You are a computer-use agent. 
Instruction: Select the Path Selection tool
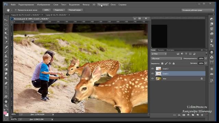(6, 92)
